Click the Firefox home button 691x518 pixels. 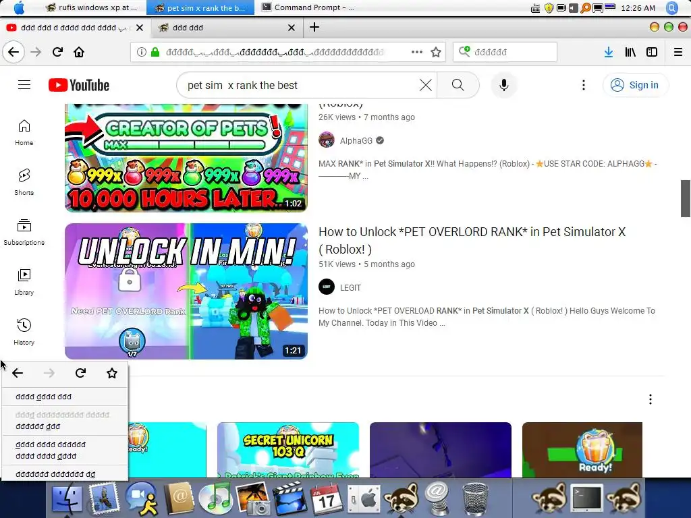click(79, 52)
